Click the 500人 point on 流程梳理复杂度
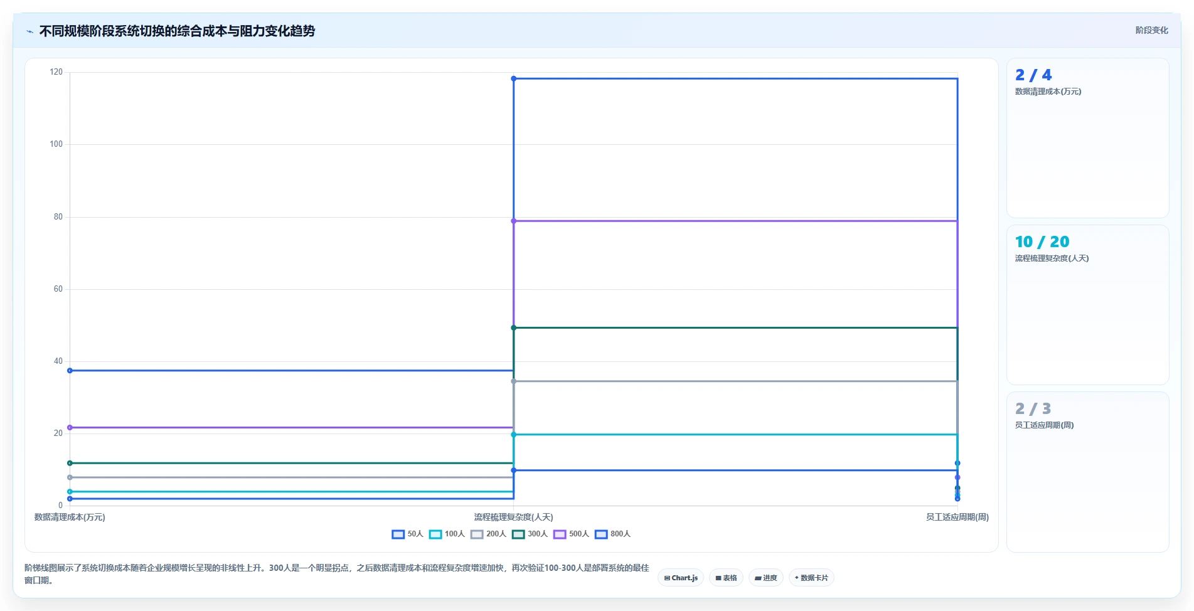1194x611 pixels. 513,221
